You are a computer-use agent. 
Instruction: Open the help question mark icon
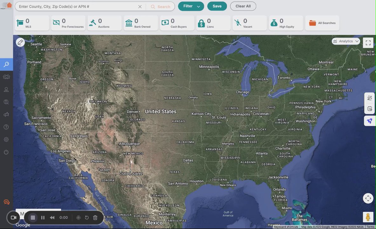pyautogui.click(x=6, y=127)
